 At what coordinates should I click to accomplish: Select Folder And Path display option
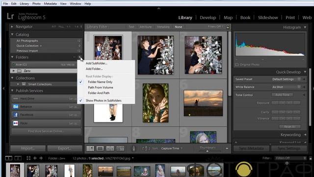[x=99, y=93]
